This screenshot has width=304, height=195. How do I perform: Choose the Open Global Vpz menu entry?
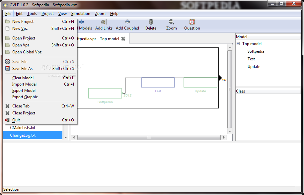40,52
